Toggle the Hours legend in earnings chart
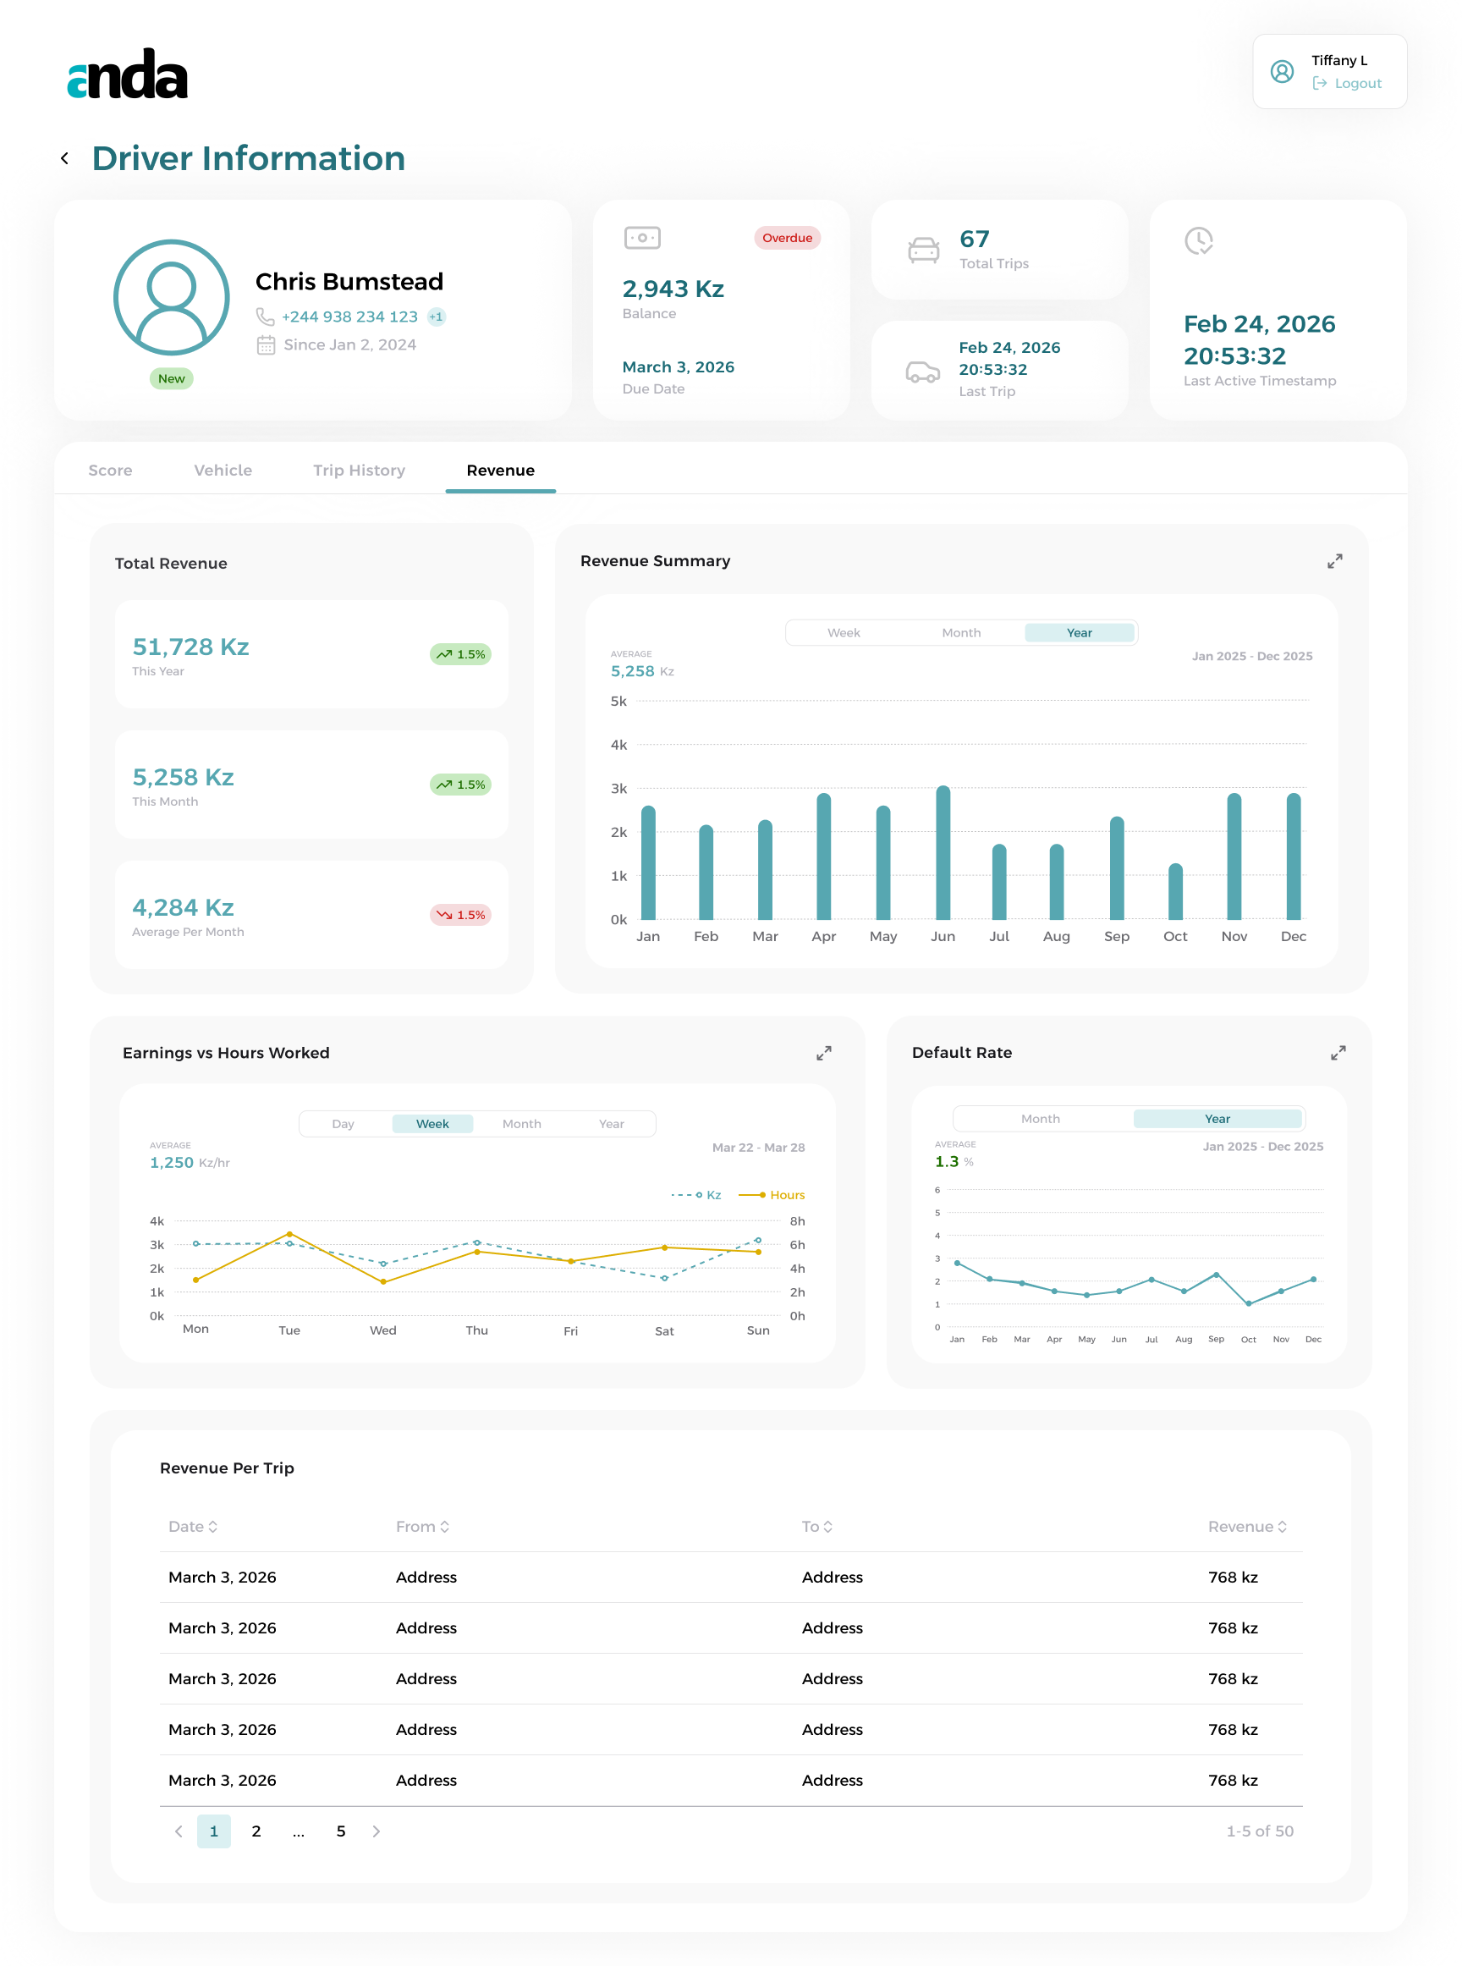 771,1194
